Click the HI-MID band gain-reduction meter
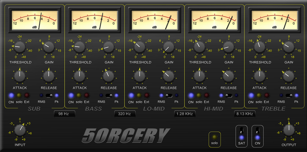This screenshot has height=152, width=307. point(214,20)
